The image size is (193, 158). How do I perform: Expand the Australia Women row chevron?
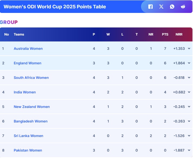(x=189, y=48)
